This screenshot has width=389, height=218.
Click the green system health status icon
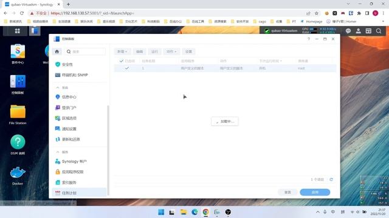click(266, 31)
